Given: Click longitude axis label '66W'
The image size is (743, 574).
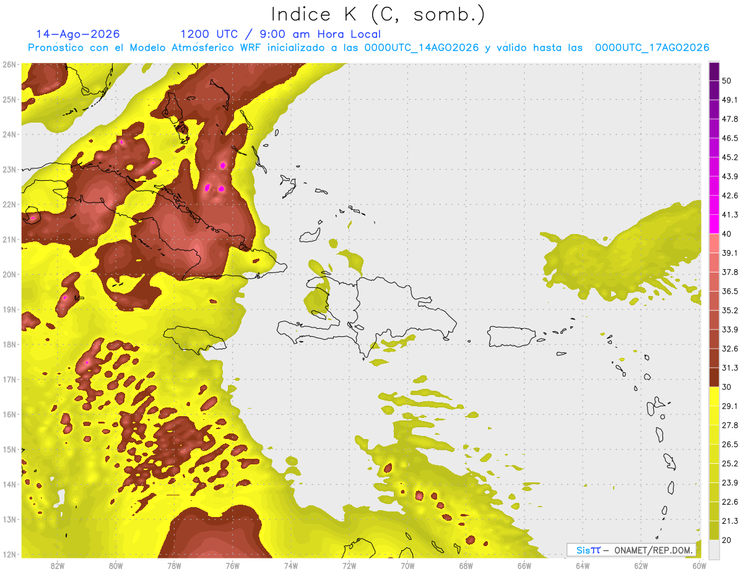Looking at the screenshot, I should pos(524,566).
